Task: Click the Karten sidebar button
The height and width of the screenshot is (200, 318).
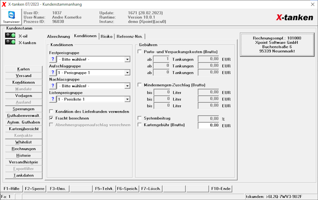Action: pyautogui.click(x=23, y=69)
